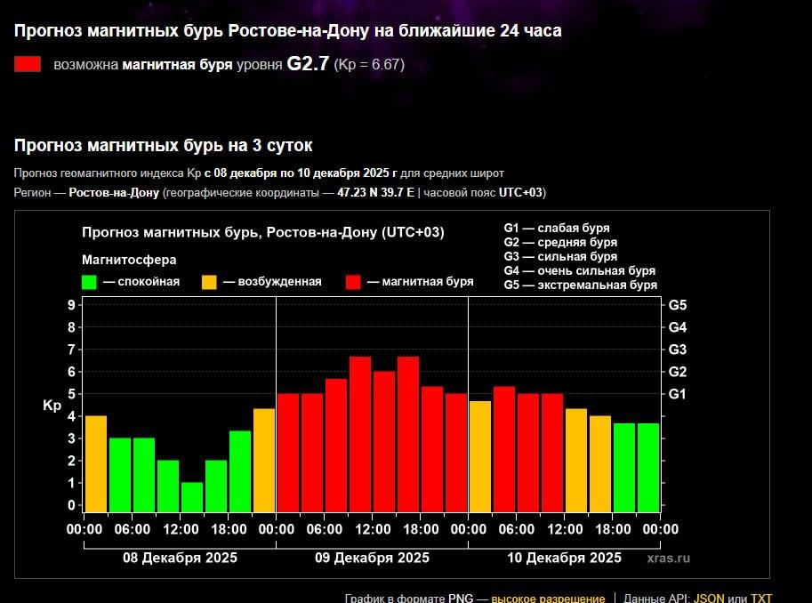
Task: Click the xras.ru watermark on chart
Action: coord(668,558)
